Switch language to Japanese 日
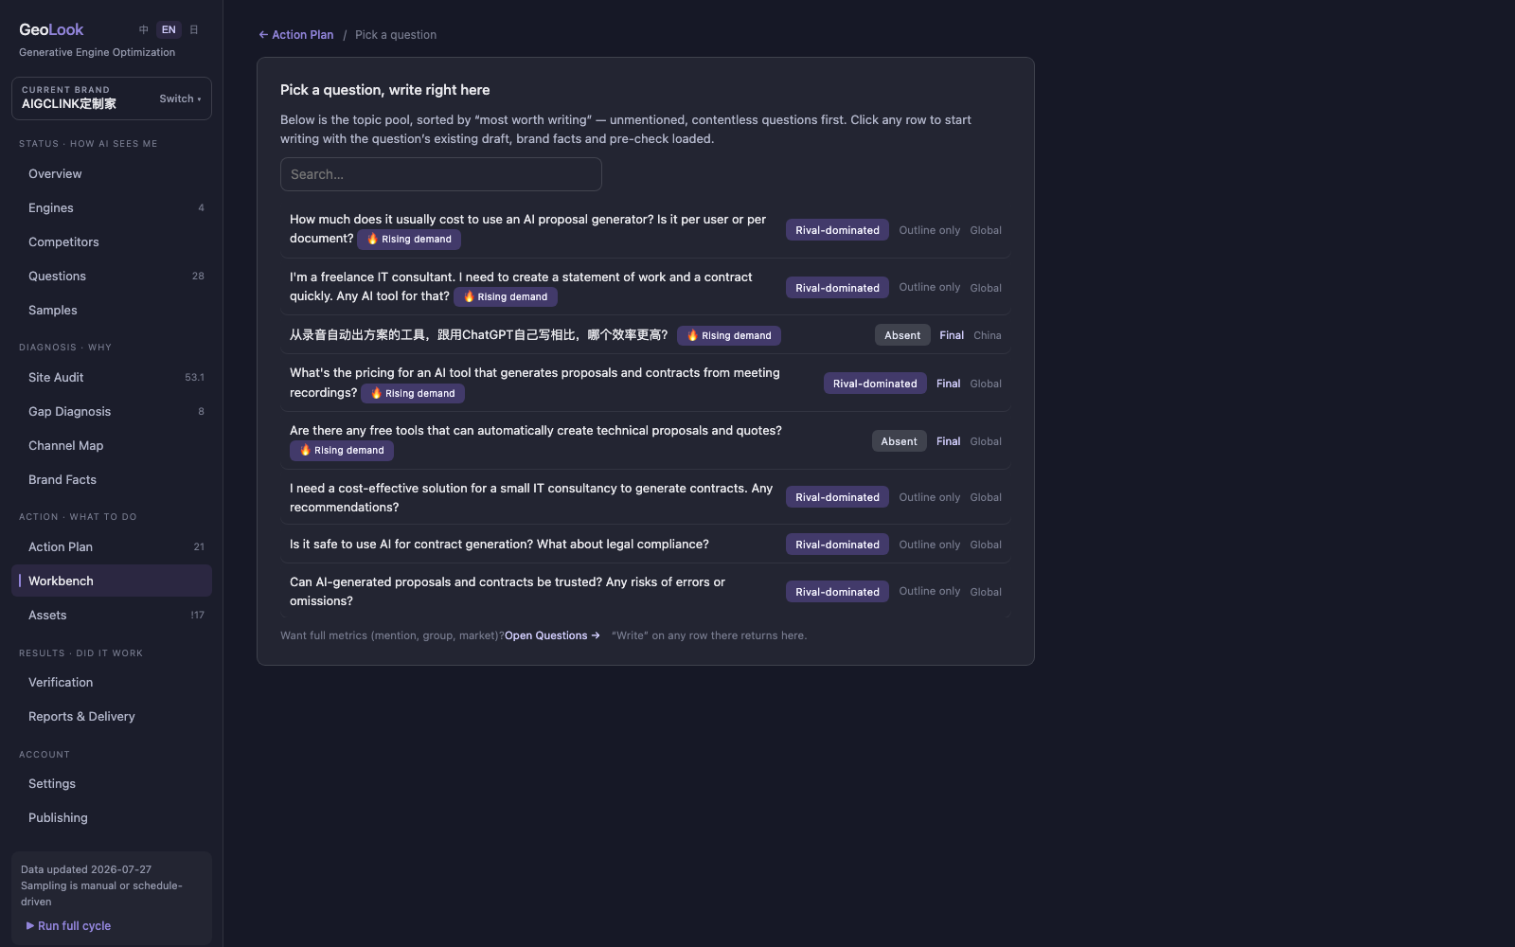The image size is (1515, 947). click(x=194, y=29)
